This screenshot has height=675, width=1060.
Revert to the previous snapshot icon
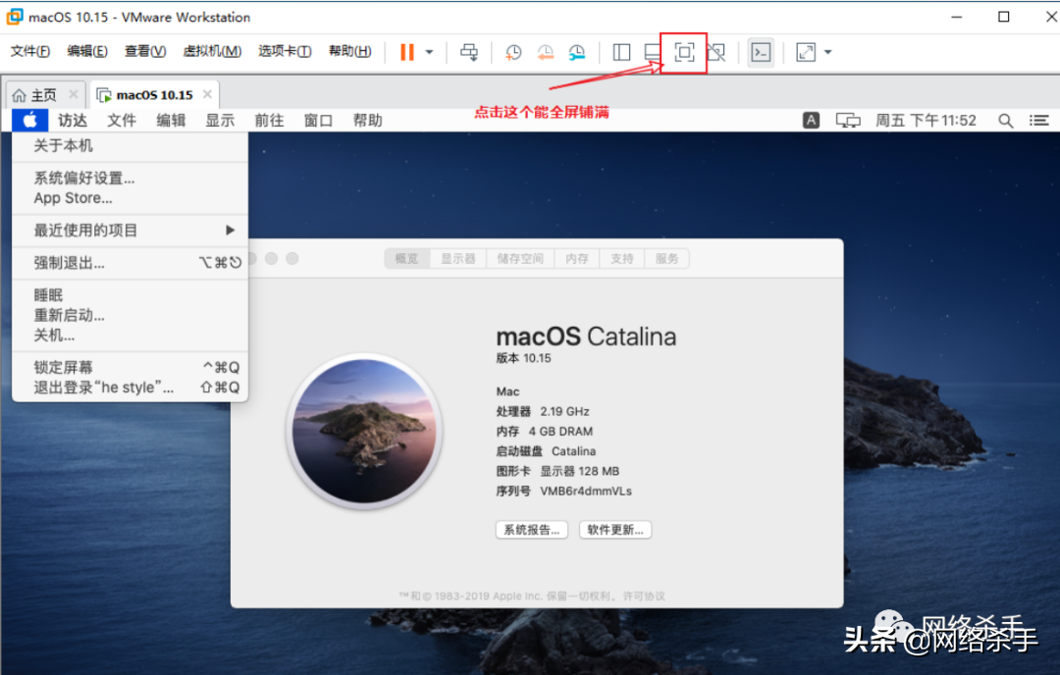545,52
